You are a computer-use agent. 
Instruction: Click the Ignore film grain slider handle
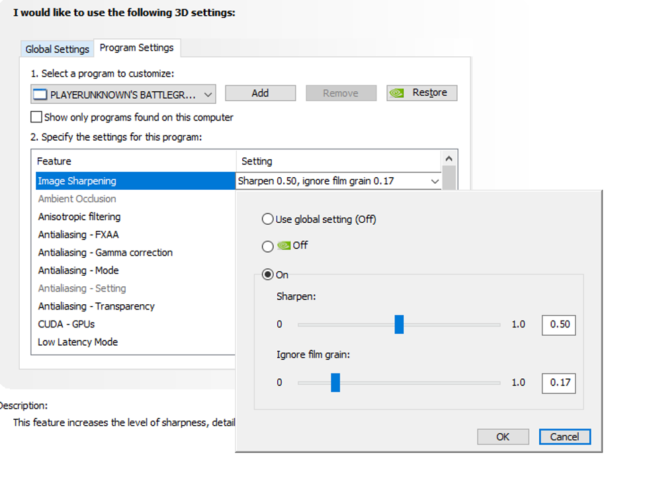click(335, 383)
